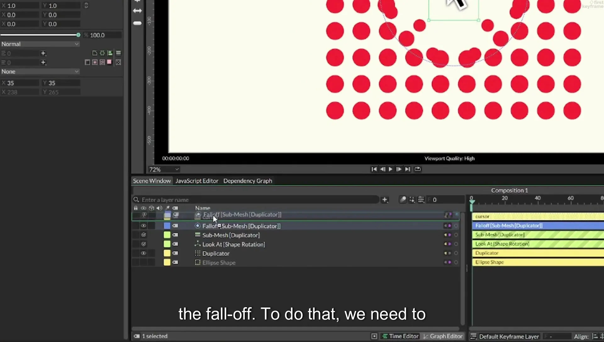
Task: Toggle solo circle for Ellipse Shape layer
Action: (x=456, y=262)
